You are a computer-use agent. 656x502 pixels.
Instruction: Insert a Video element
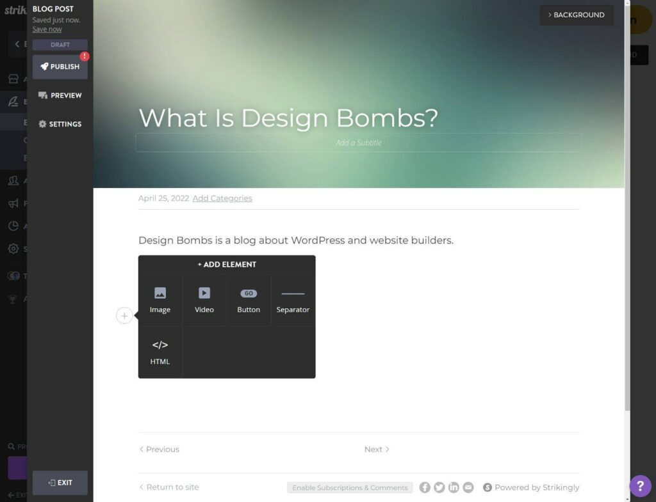(204, 301)
